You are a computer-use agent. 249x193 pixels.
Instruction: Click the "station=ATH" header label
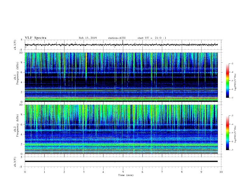tap(117, 38)
